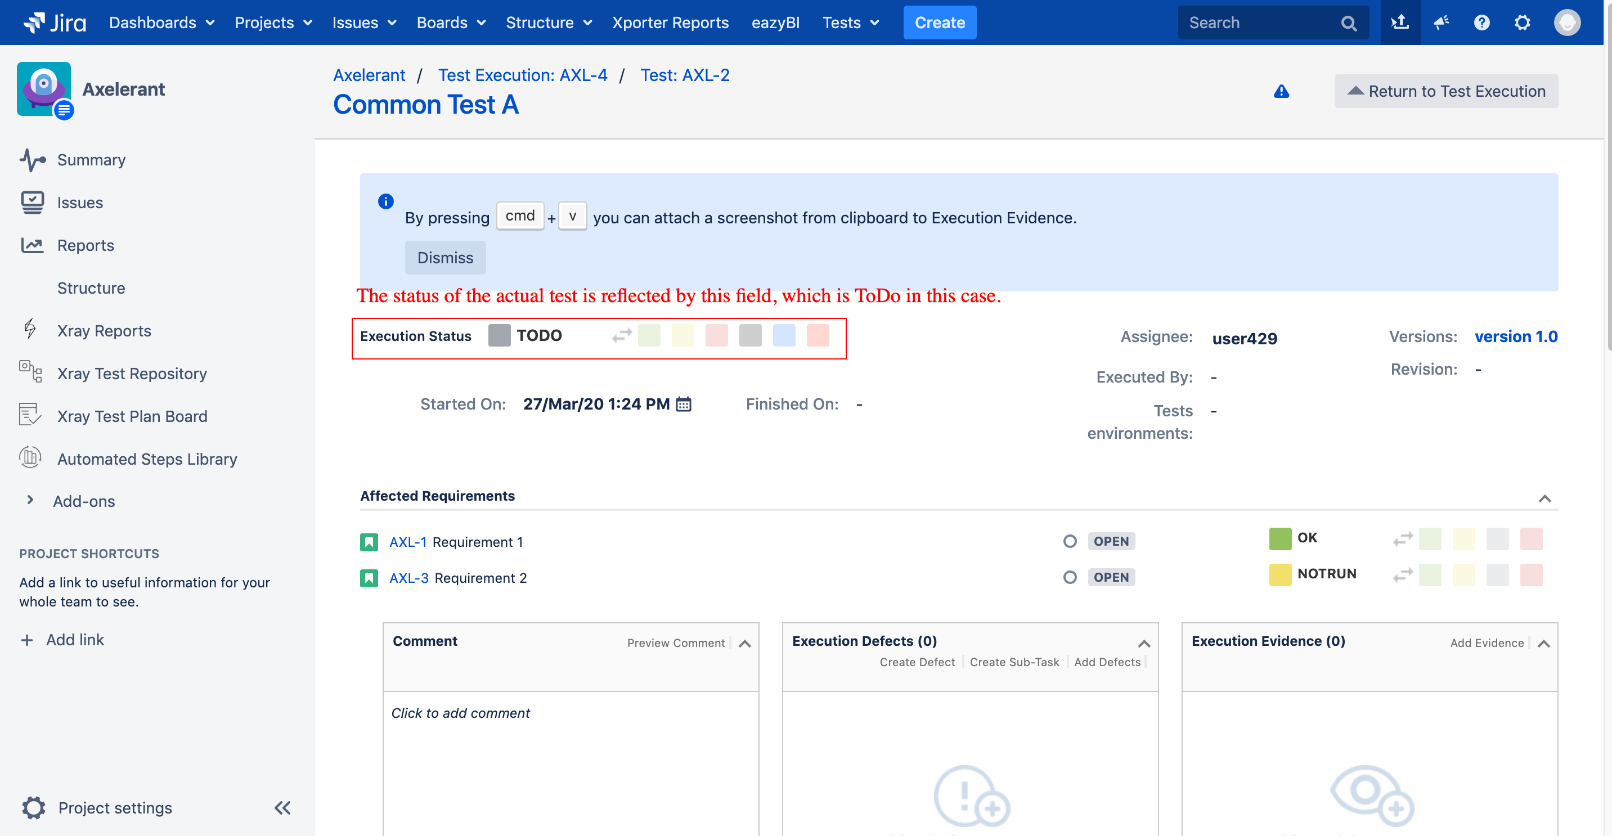Collapse the Affected Requirements section
Viewport: 1612px width, 836px height.
tap(1544, 498)
